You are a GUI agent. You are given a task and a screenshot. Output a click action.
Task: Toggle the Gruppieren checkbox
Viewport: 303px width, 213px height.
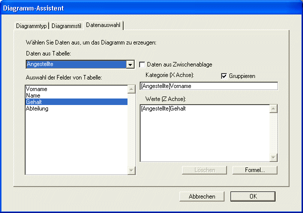click(224, 76)
